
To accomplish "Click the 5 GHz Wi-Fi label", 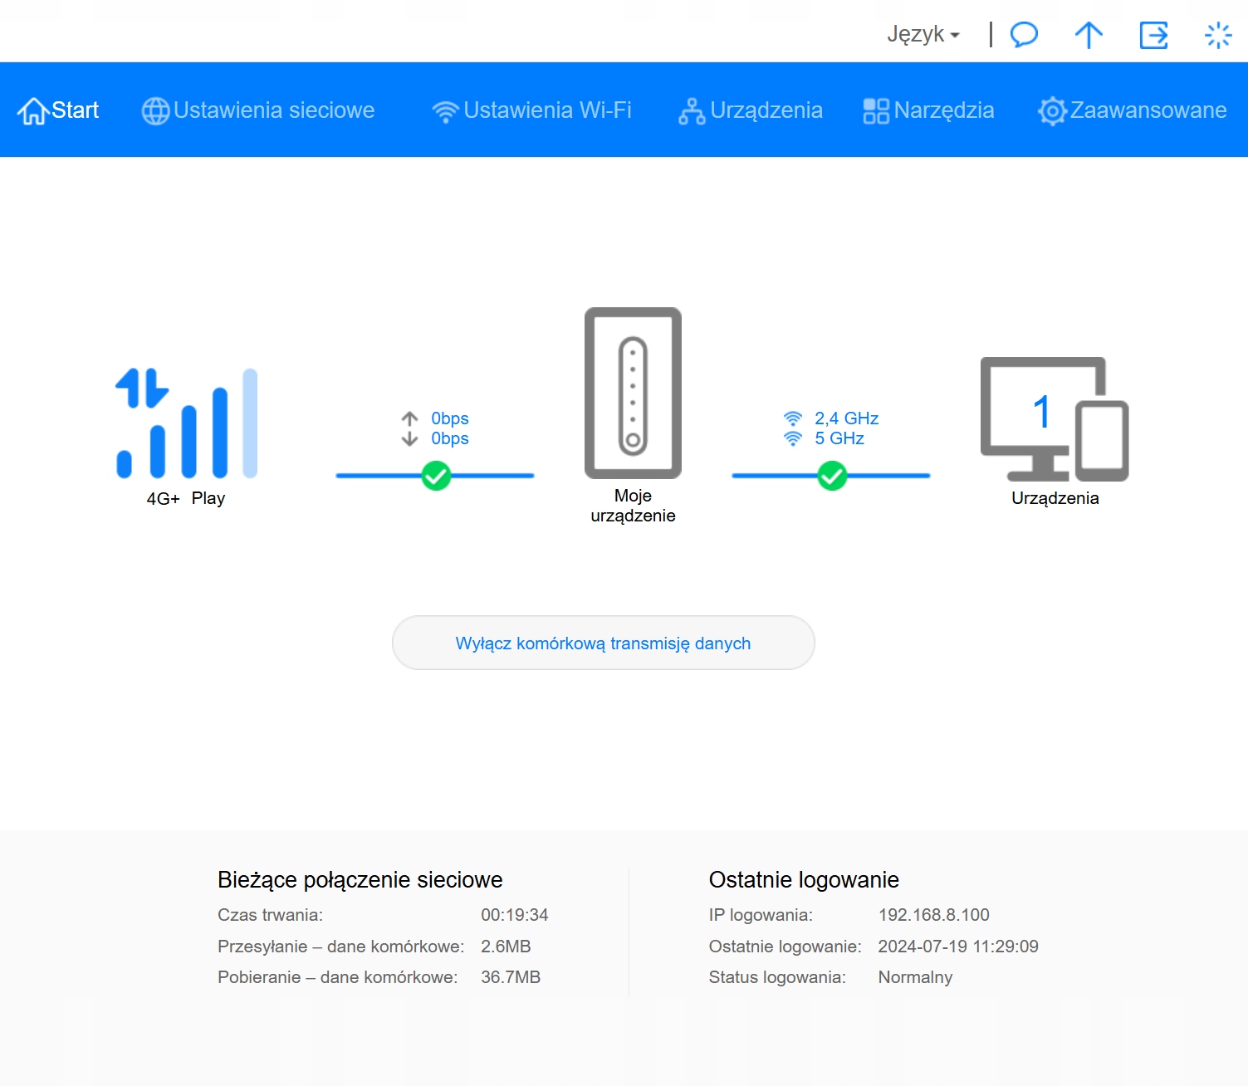I will pyautogui.click(x=839, y=438).
